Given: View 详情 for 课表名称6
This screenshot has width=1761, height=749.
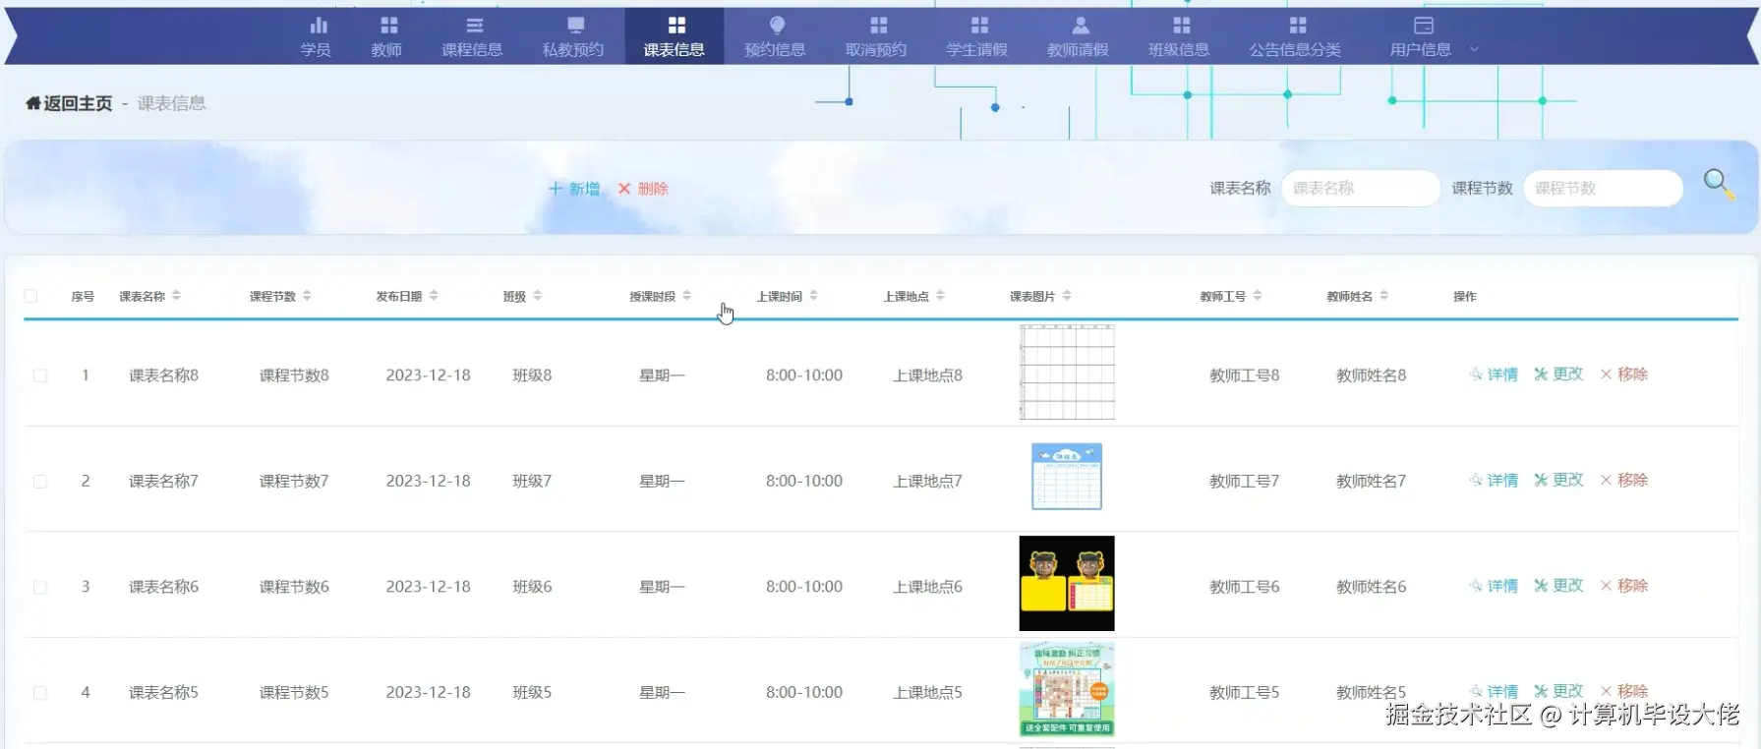Looking at the screenshot, I should (1494, 586).
